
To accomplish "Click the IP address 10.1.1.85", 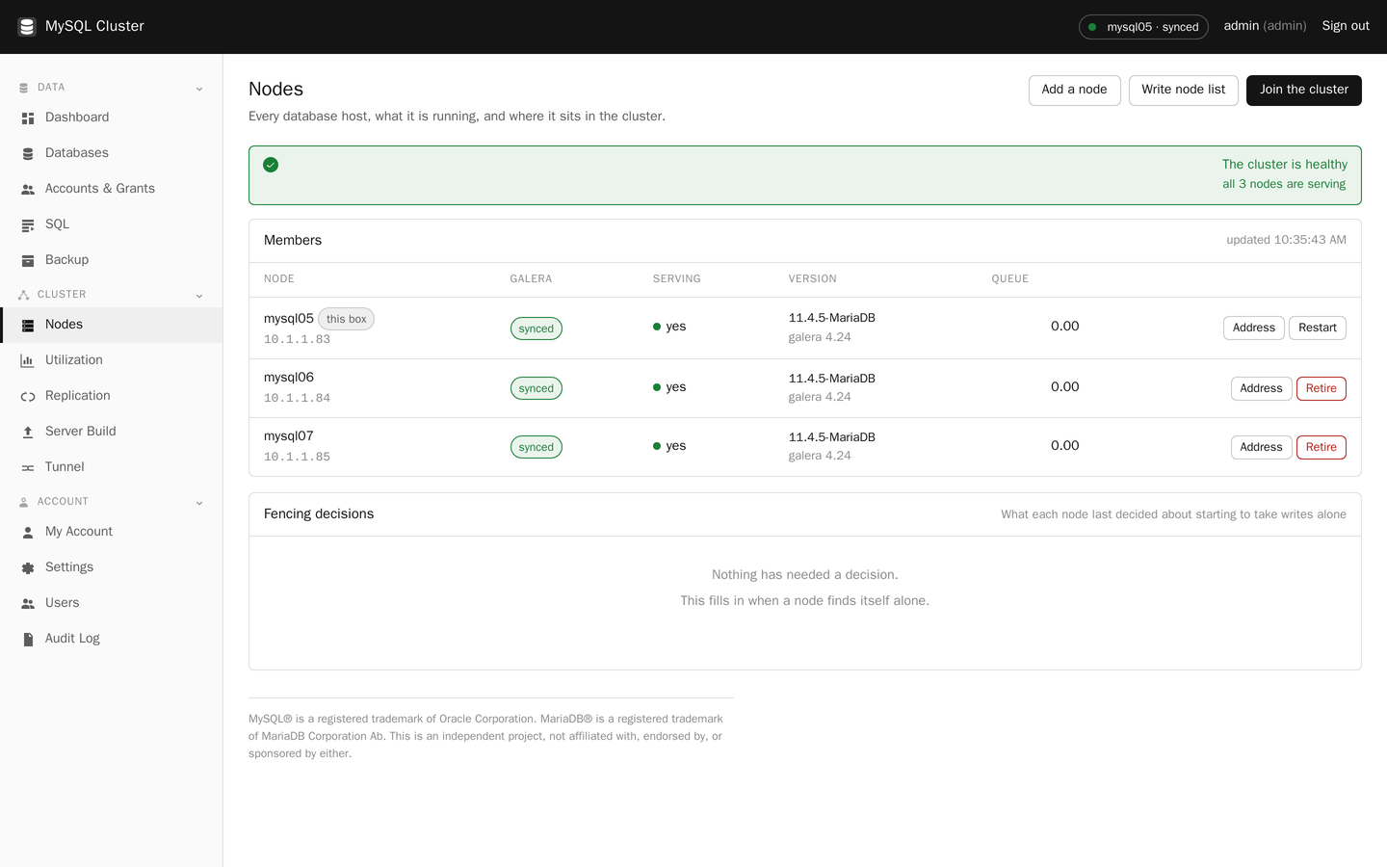I will point(297,457).
